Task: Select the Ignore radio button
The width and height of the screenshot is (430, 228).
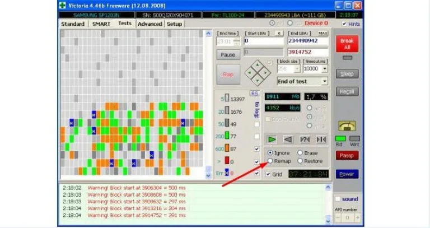Action: [x=270, y=153]
